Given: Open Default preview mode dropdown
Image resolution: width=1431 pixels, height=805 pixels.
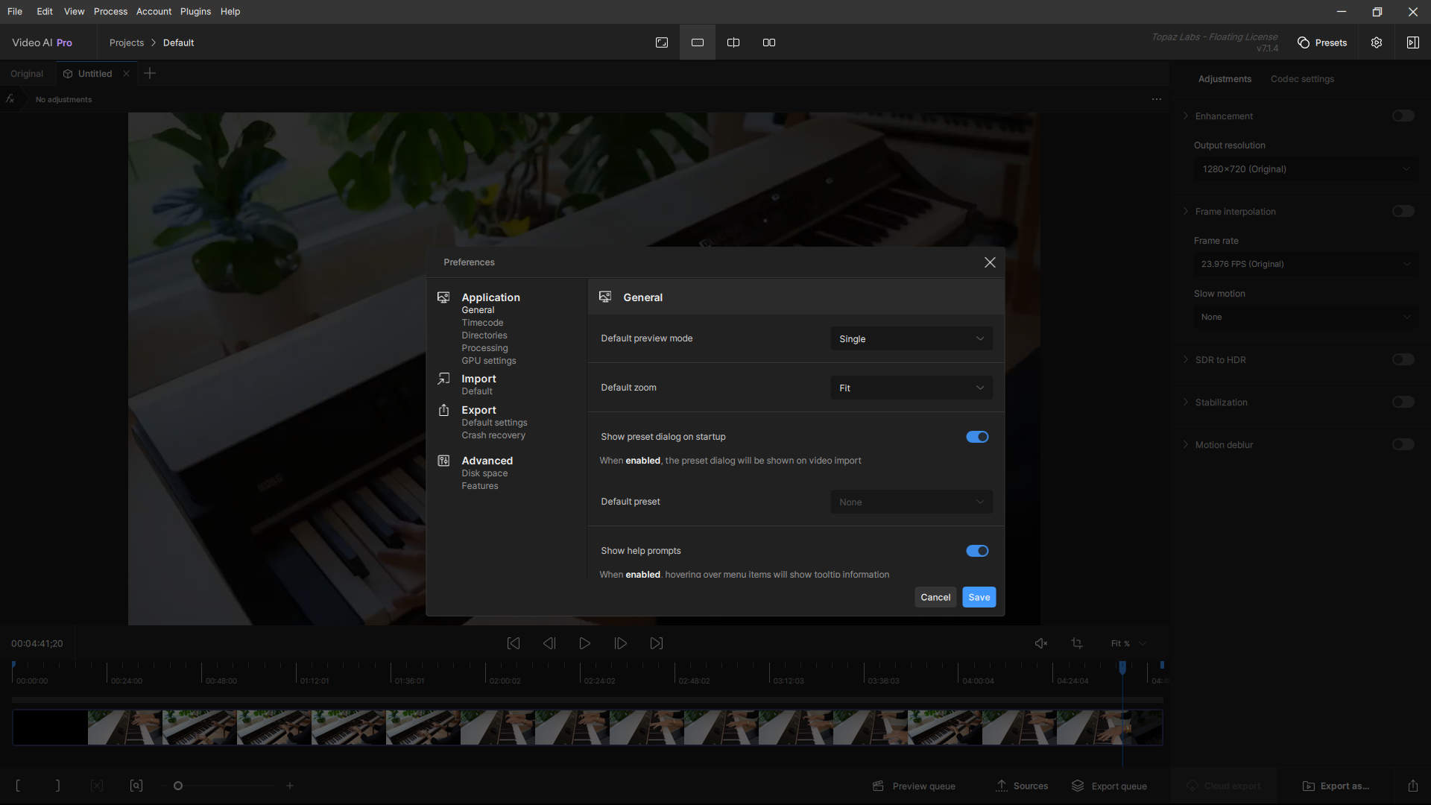Looking at the screenshot, I should tap(911, 339).
